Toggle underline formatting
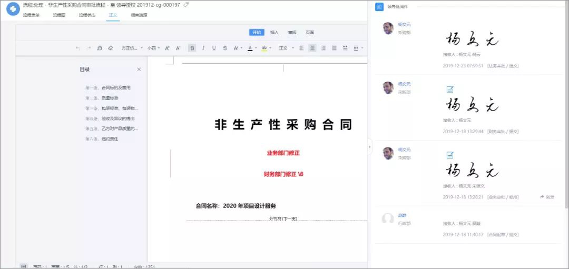 214,48
